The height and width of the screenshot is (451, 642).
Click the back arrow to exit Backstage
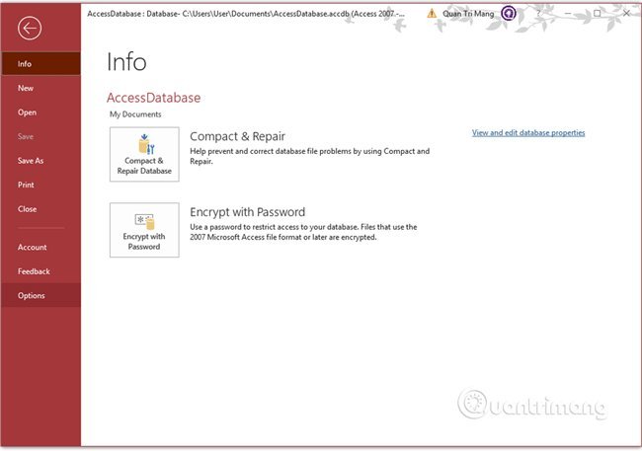pos(30,29)
